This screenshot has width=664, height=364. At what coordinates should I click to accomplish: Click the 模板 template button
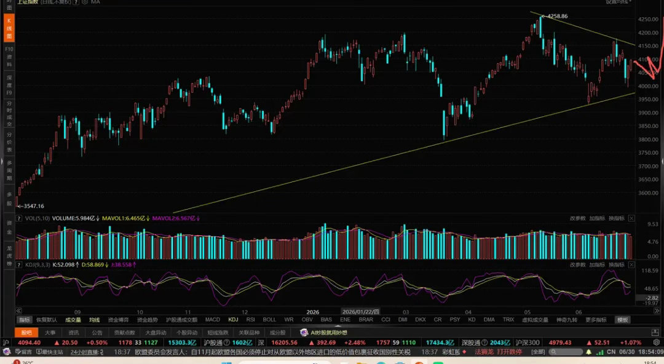click(623, 320)
